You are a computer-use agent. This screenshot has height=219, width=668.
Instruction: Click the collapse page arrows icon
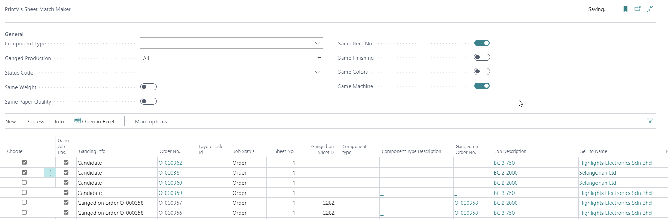[x=650, y=9]
